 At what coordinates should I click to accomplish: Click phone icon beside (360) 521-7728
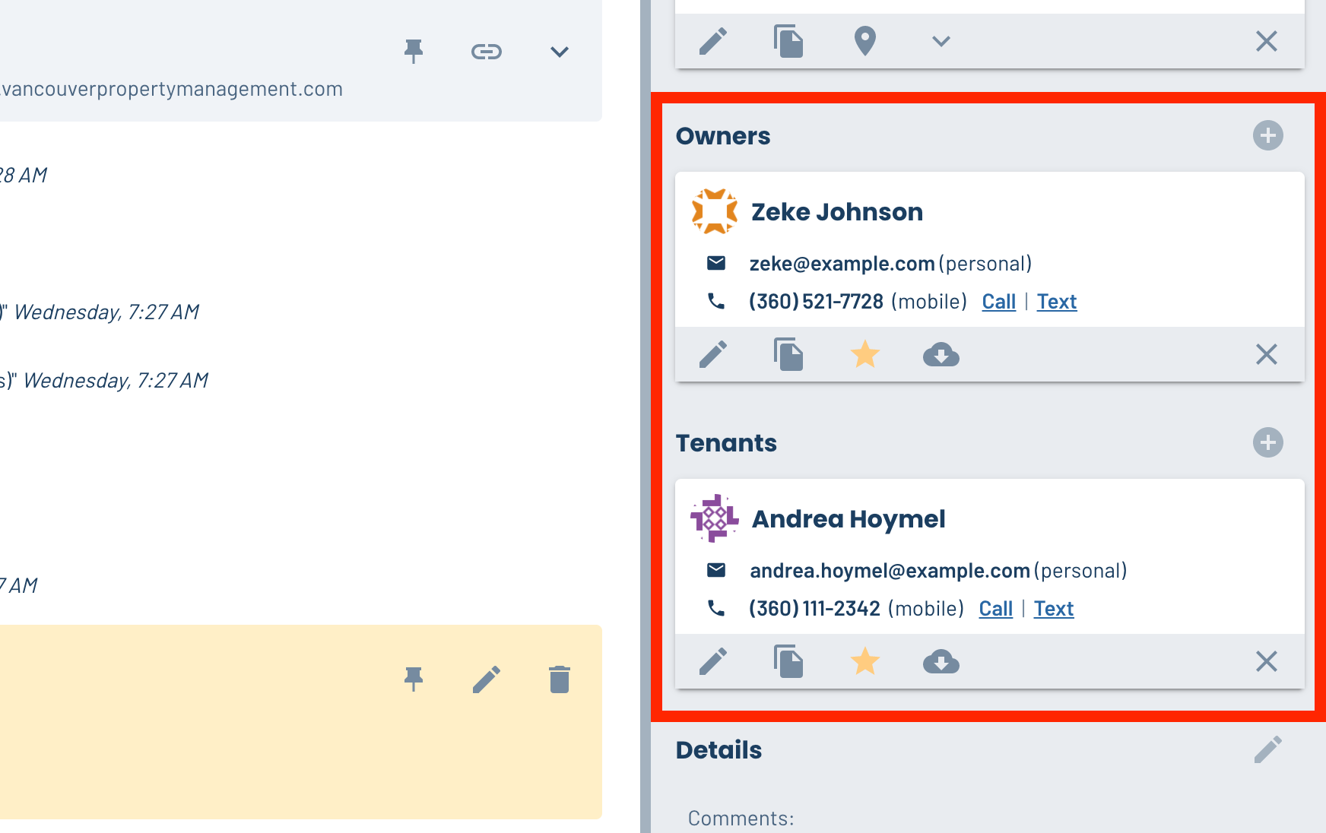716,301
